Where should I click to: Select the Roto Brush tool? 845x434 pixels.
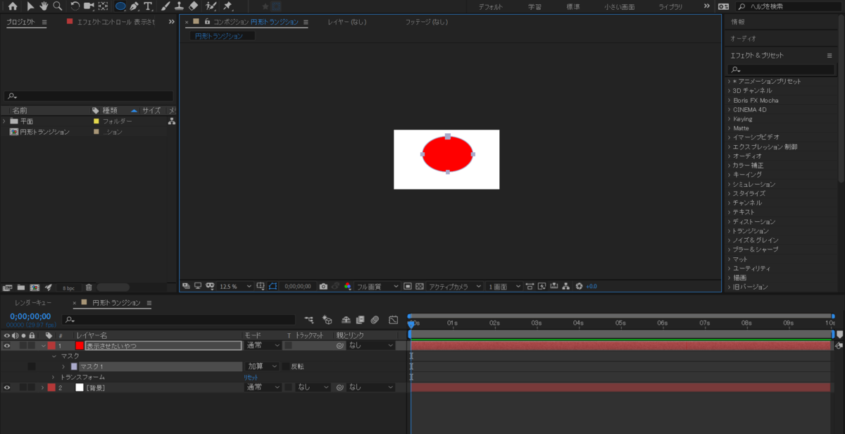211,6
